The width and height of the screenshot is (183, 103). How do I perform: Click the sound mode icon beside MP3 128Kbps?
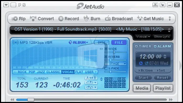[x=15, y=43]
